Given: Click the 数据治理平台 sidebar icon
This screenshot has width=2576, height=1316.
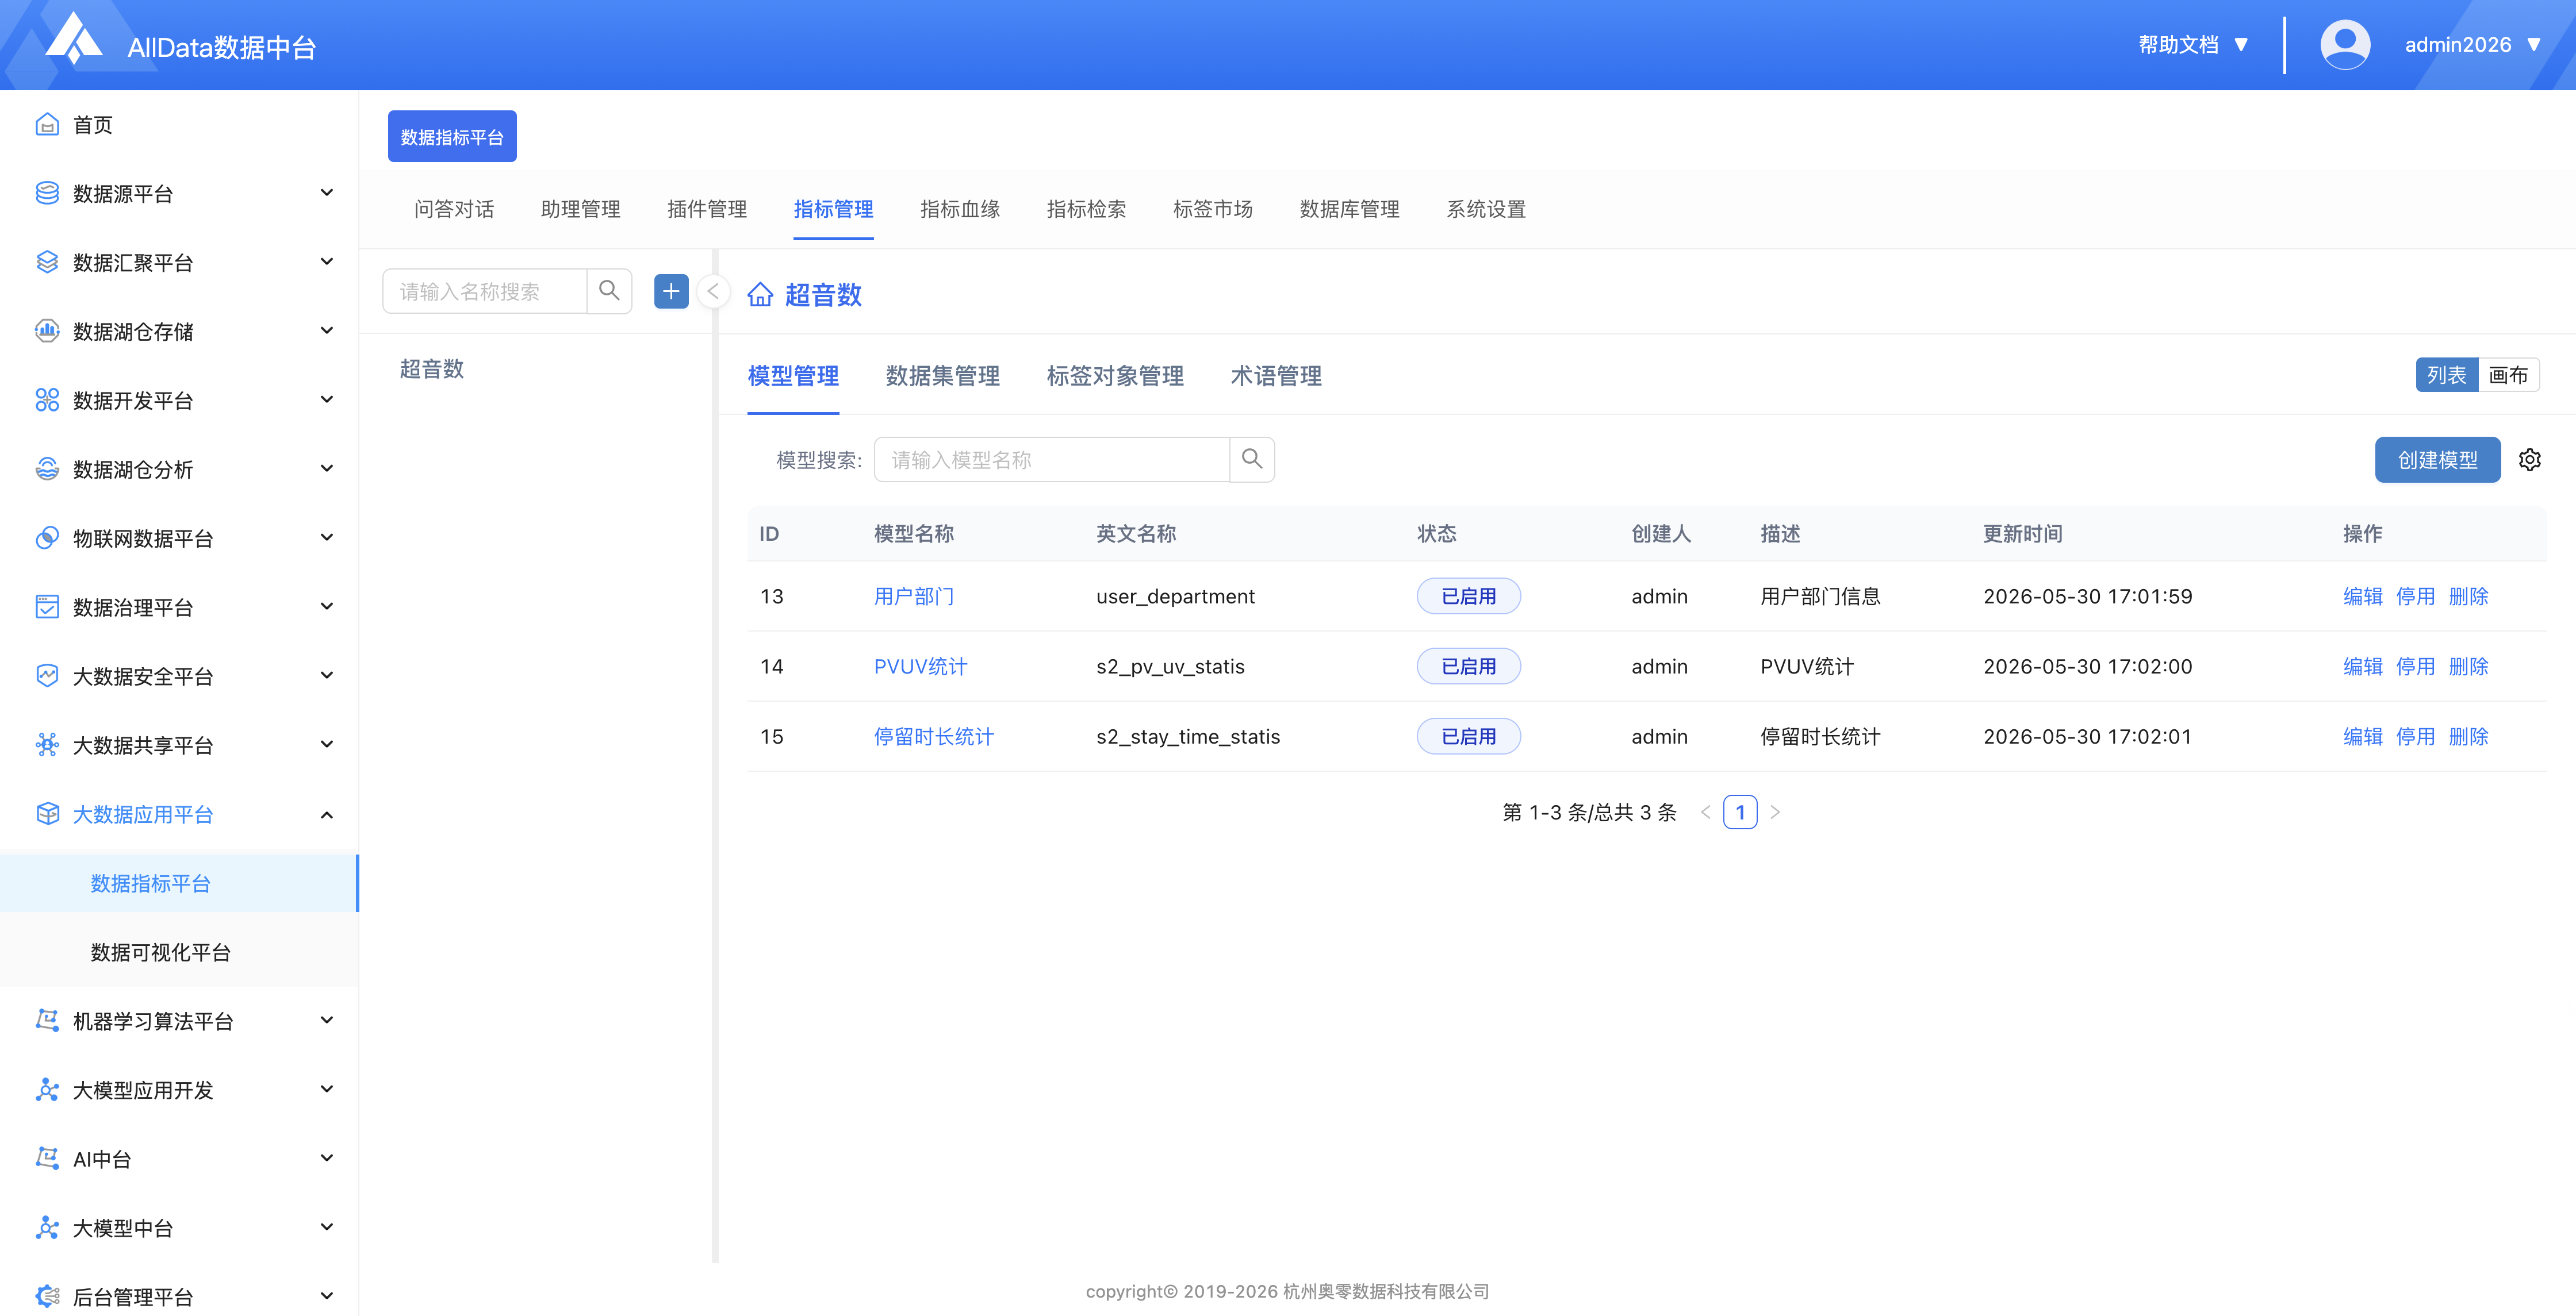Looking at the screenshot, I should pos(47,606).
